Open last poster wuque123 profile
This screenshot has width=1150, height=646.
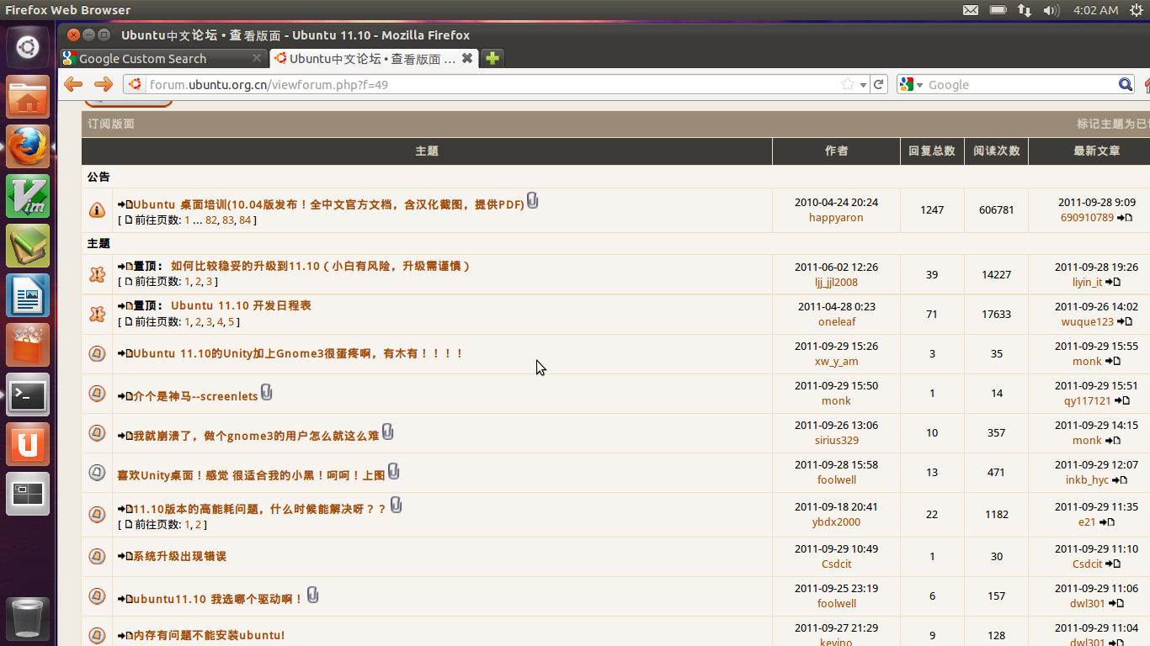1087,322
